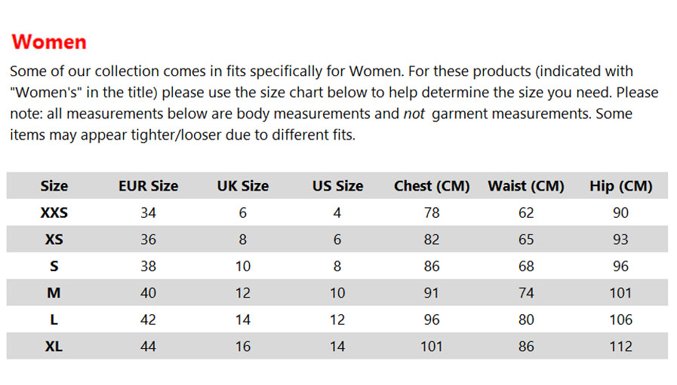Select the XL size row label
The height and width of the screenshot is (385, 677).
point(54,346)
